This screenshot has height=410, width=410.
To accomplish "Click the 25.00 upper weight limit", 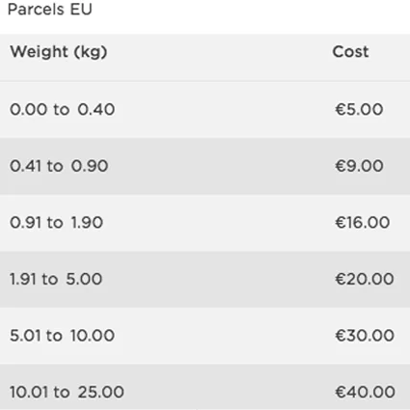I will click(101, 392).
